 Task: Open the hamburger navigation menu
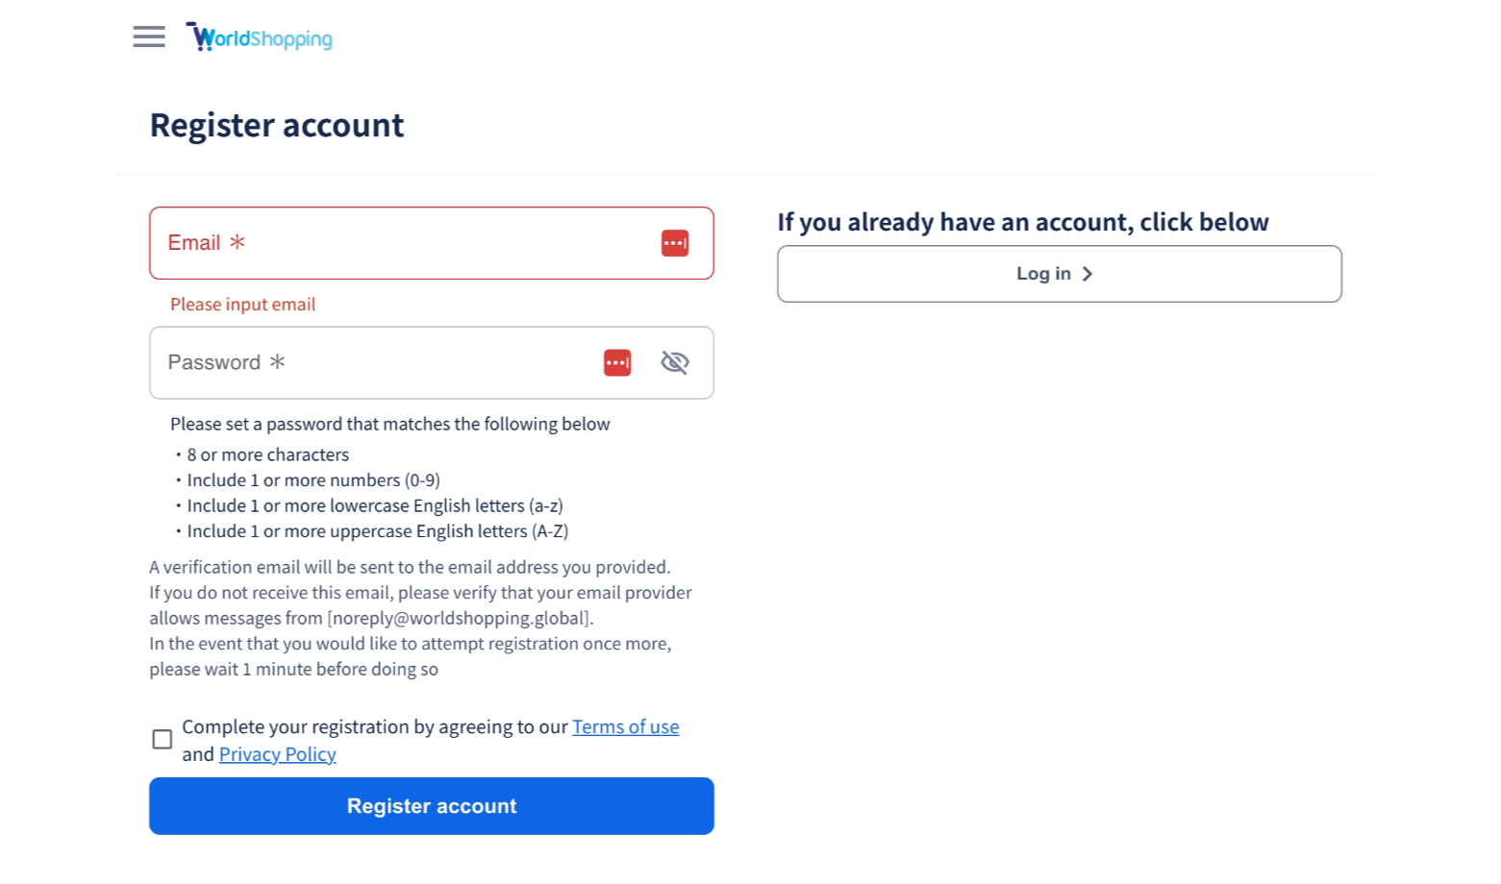149,37
